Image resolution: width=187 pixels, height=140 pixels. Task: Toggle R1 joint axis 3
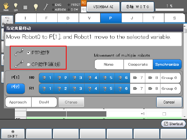(77, 89)
